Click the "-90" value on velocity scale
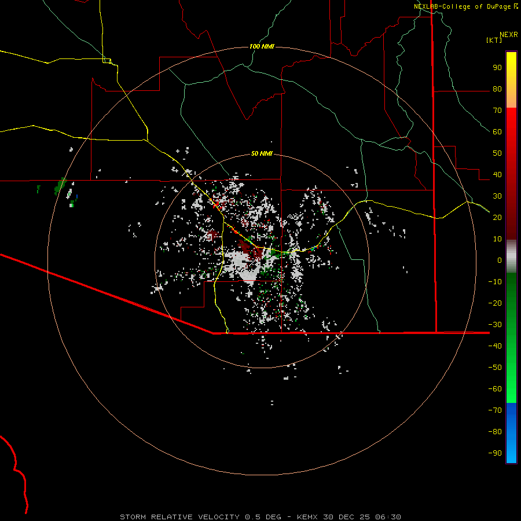Screen dimensions: 521x521 point(495,453)
